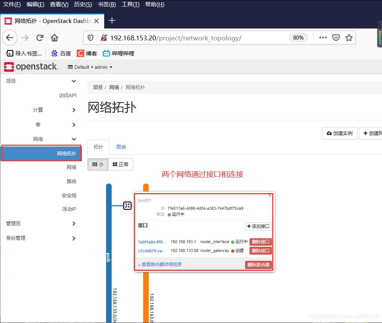The height and width of the screenshot is (323, 382).
Task: Open the 帮助(H) menu
Action: click(x=155, y=4)
